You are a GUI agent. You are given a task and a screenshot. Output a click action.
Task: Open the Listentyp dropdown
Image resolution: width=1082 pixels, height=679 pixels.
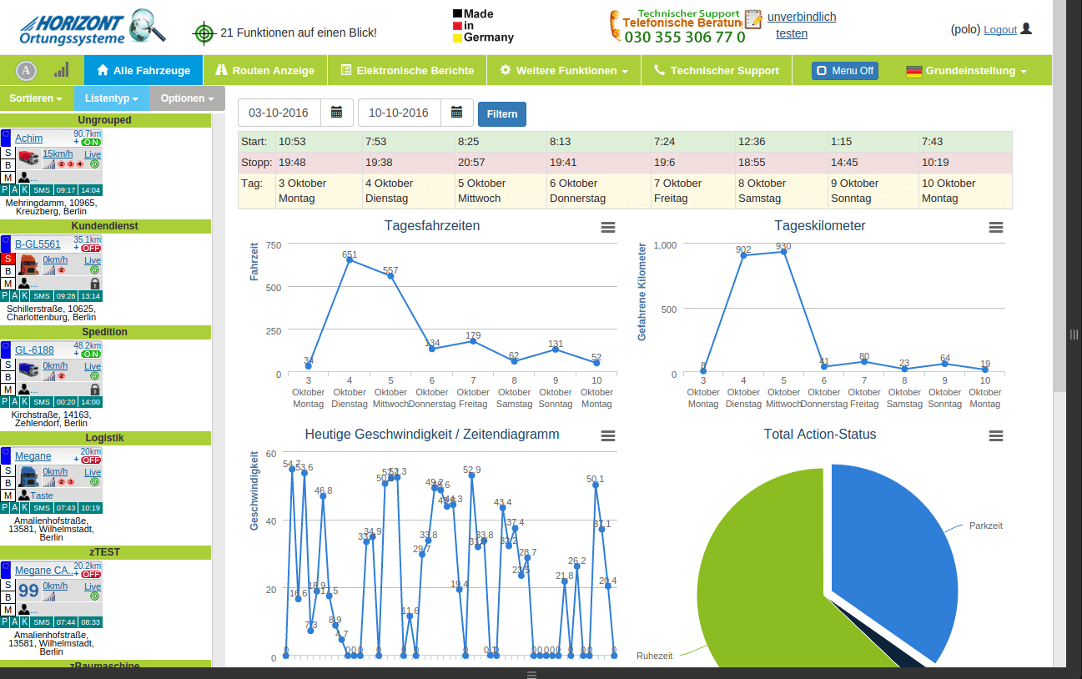pyautogui.click(x=112, y=98)
